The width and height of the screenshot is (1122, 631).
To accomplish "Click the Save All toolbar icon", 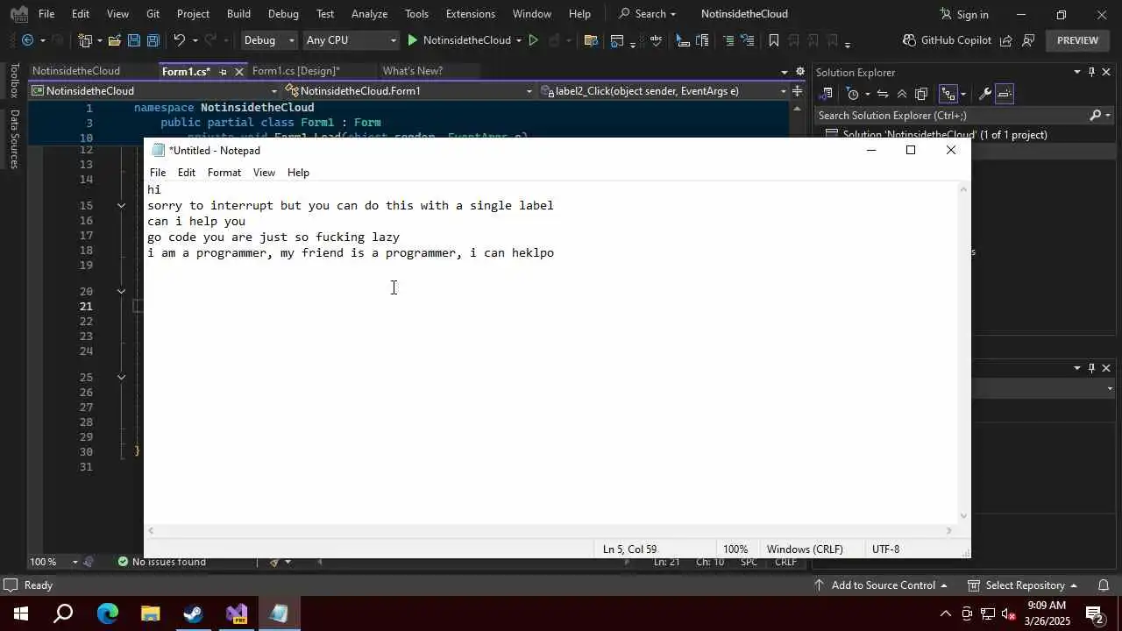I will pos(153,40).
